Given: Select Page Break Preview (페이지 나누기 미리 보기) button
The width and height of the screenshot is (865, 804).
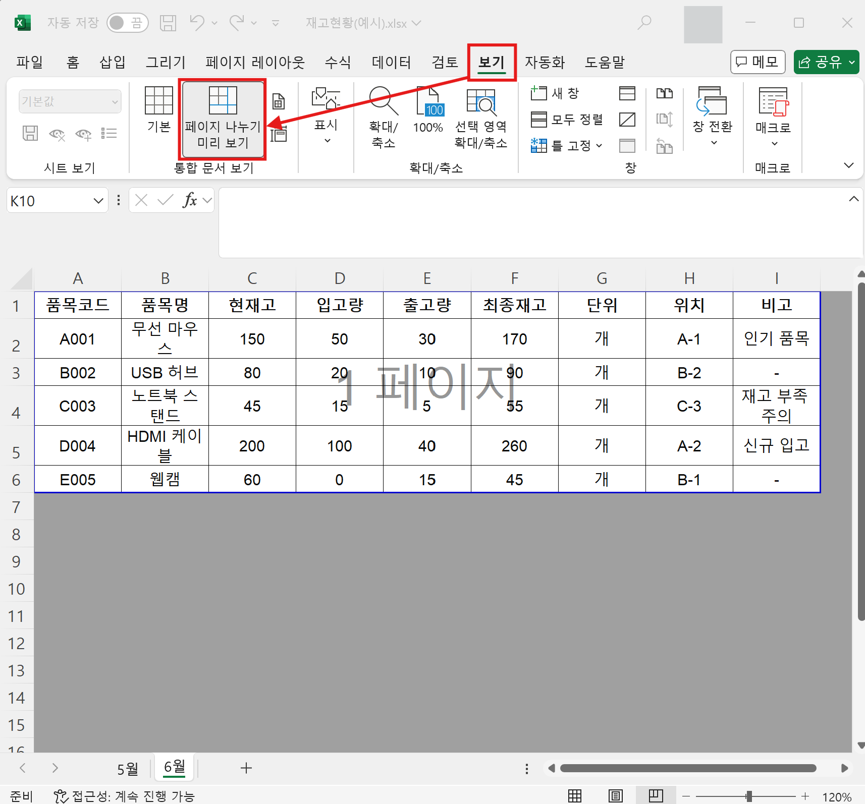Looking at the screenshot, I should (223, 119).
